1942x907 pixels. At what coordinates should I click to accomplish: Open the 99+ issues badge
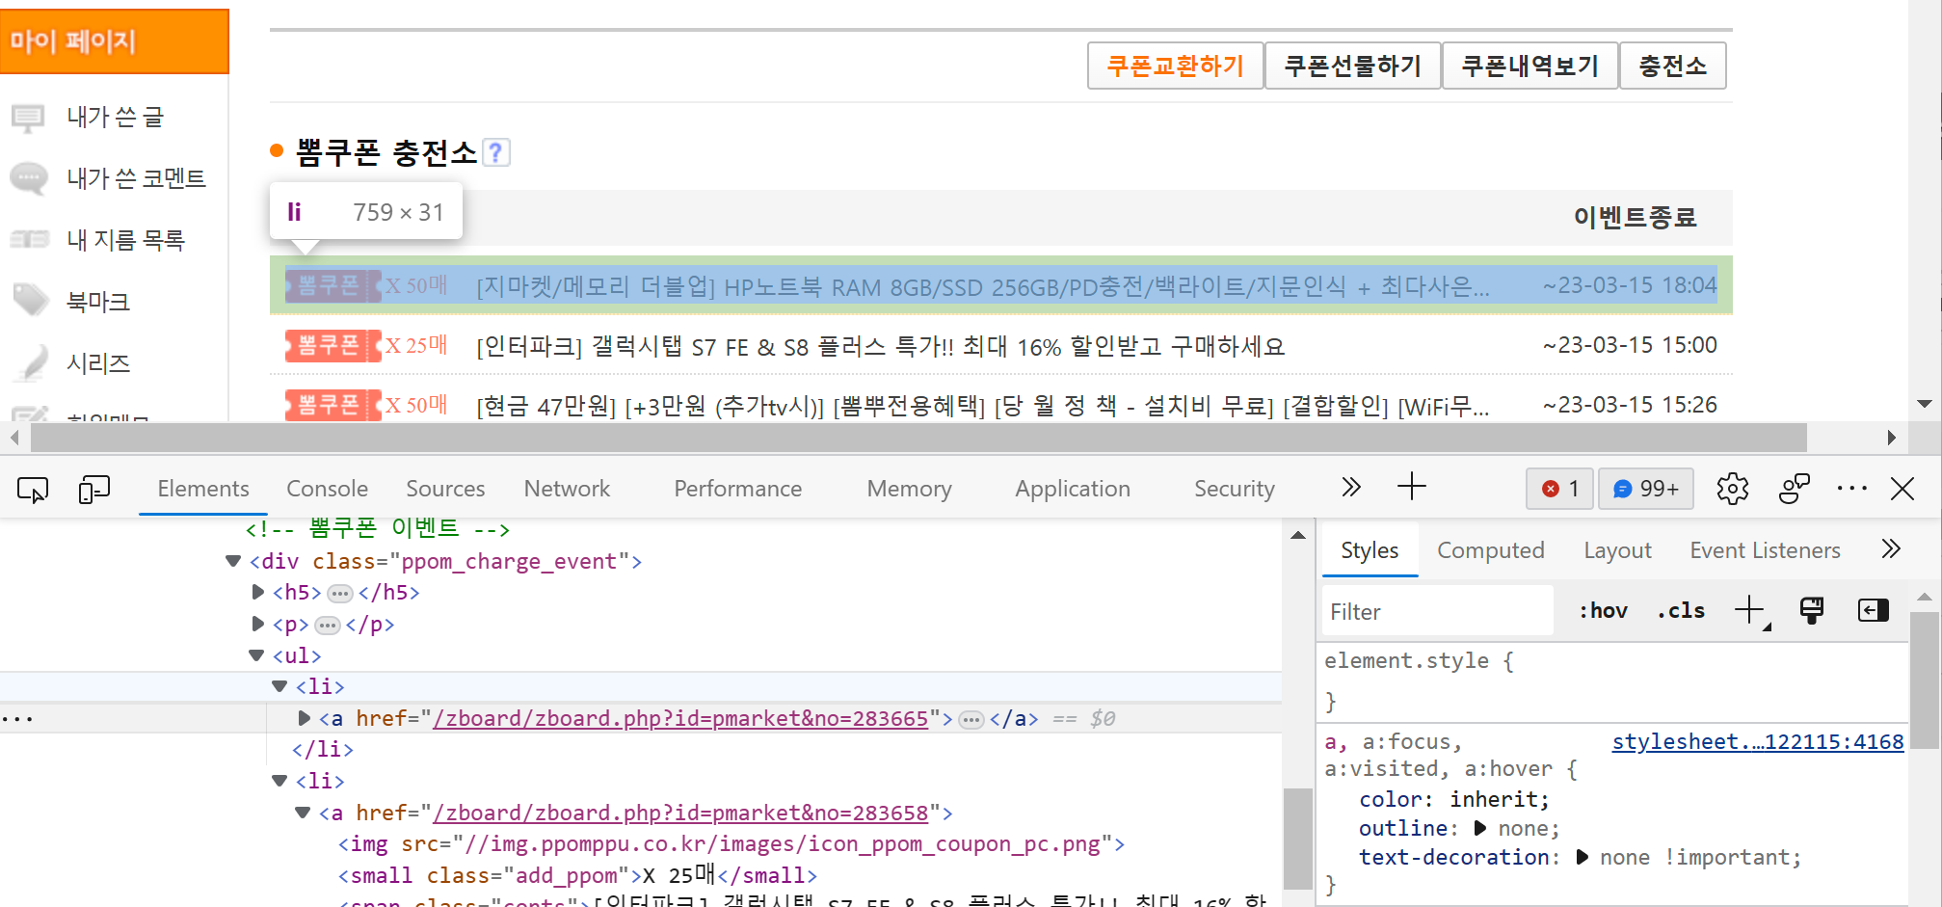(x=1645, y=489)
